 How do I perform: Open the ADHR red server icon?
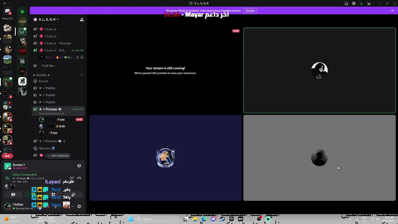tap(22, 51)
